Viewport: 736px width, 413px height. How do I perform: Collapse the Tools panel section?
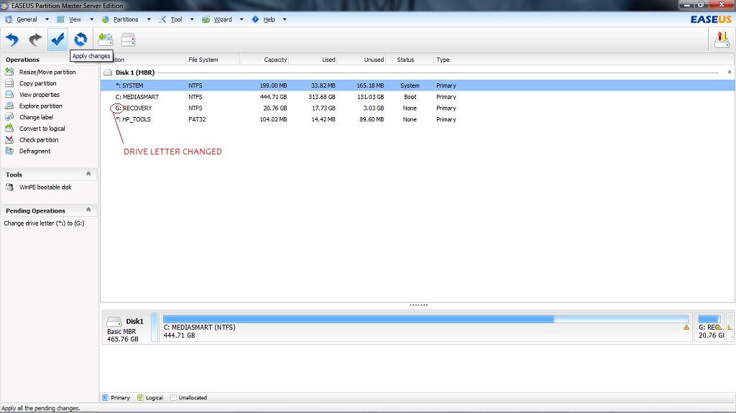click(88, 174)
